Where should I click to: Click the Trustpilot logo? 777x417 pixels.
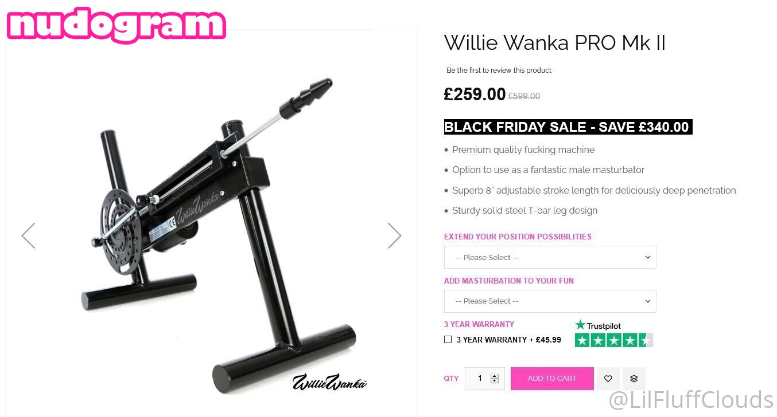598,325
